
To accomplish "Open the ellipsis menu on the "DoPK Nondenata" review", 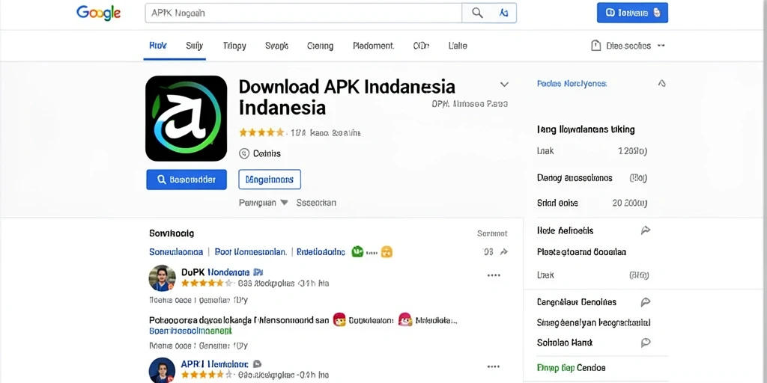I will coord(494,275).
